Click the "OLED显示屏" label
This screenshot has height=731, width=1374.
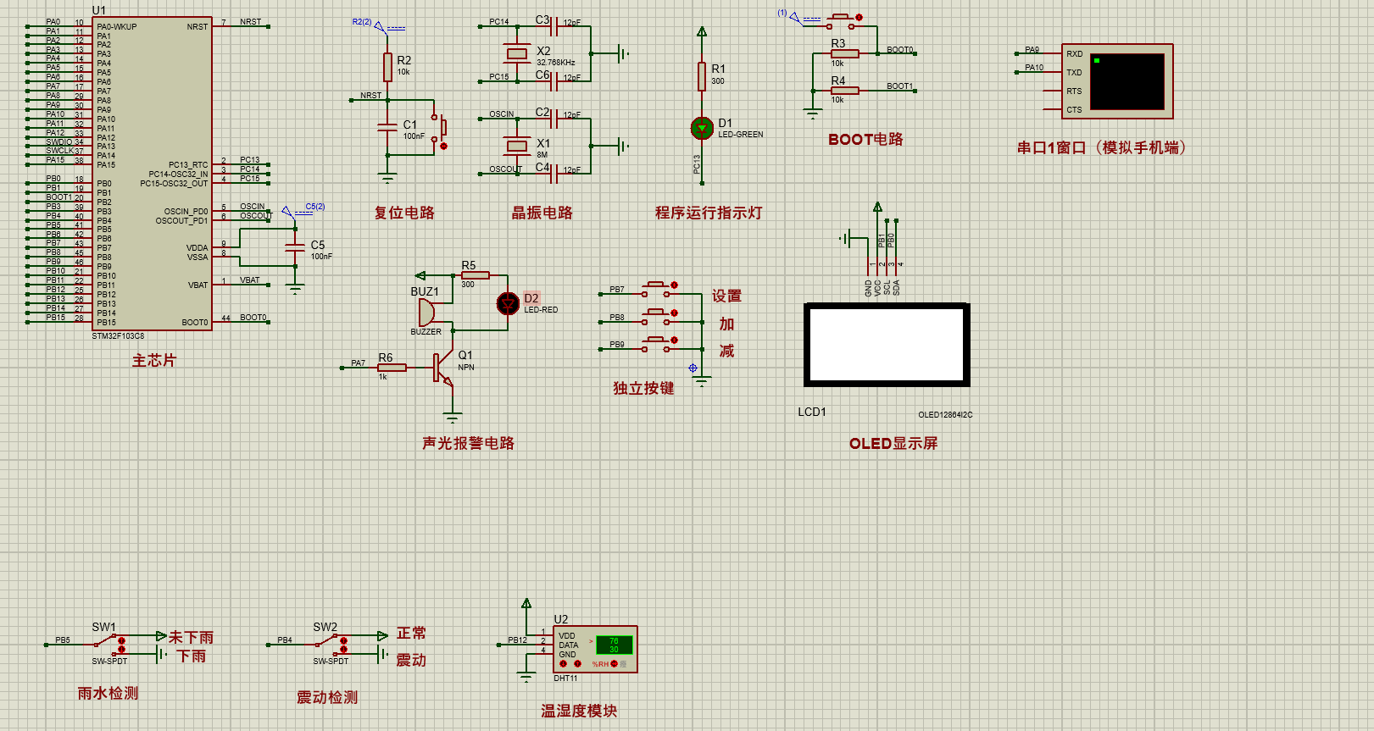[893, 443]
